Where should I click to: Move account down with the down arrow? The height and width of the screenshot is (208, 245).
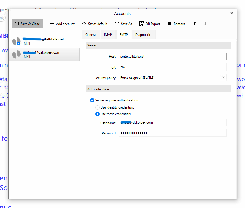(x=205, y=24)
